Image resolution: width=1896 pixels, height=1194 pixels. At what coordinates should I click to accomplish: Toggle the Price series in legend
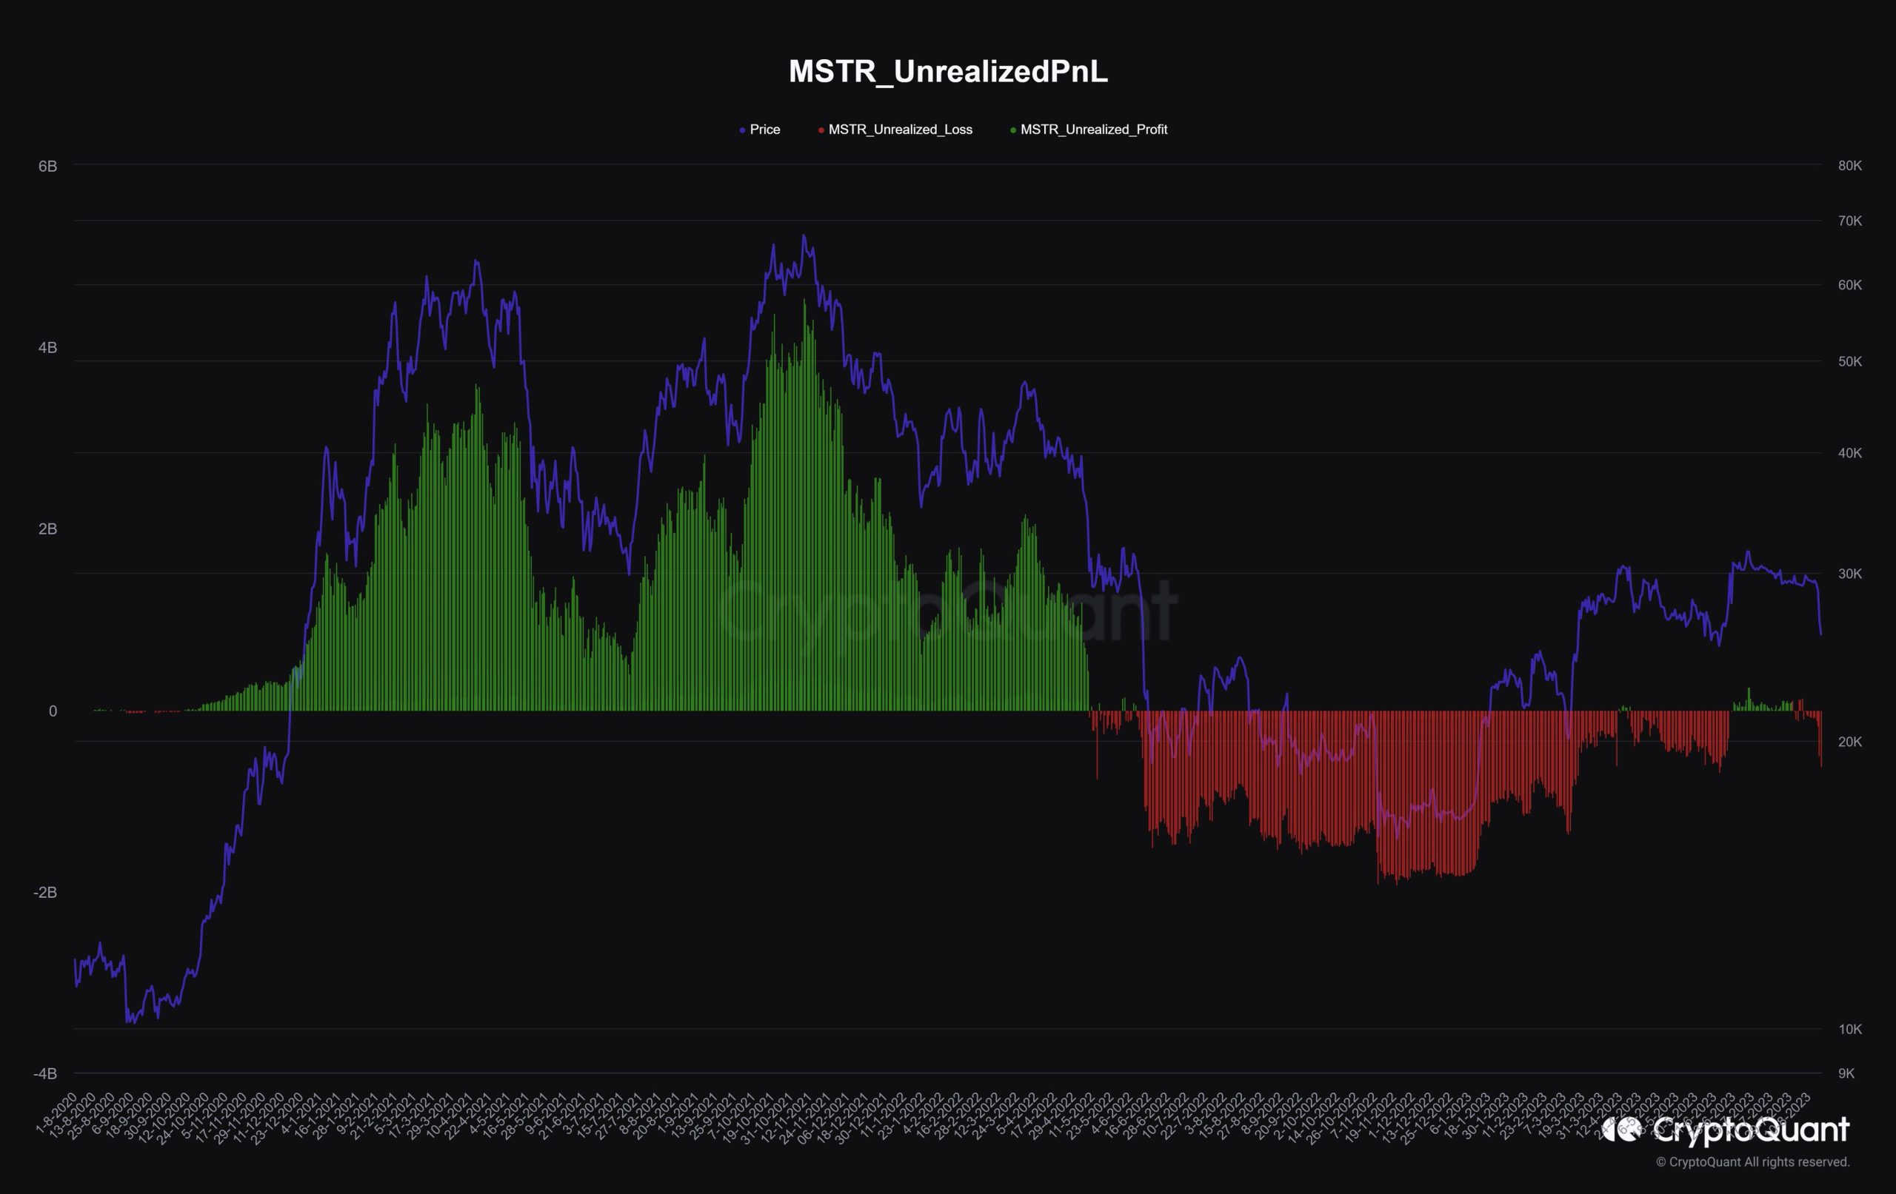(764, 130)
